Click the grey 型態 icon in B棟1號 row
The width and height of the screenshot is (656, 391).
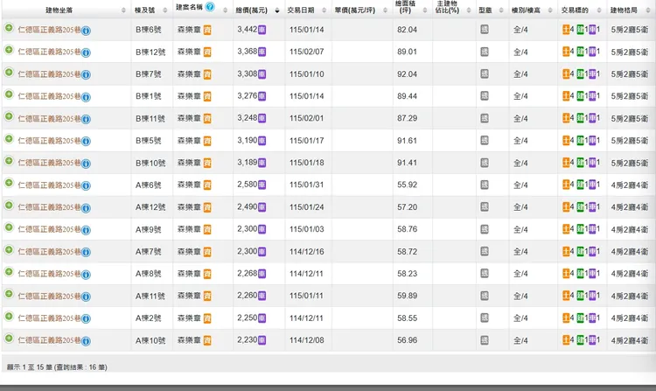tap(485, 96)
